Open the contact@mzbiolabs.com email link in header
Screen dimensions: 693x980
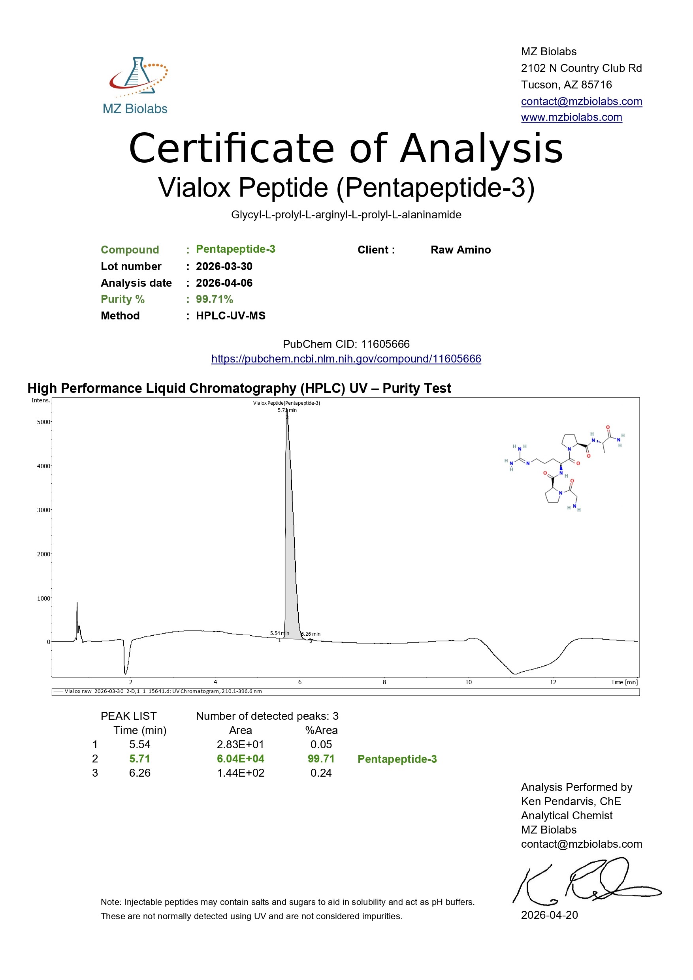581,101
